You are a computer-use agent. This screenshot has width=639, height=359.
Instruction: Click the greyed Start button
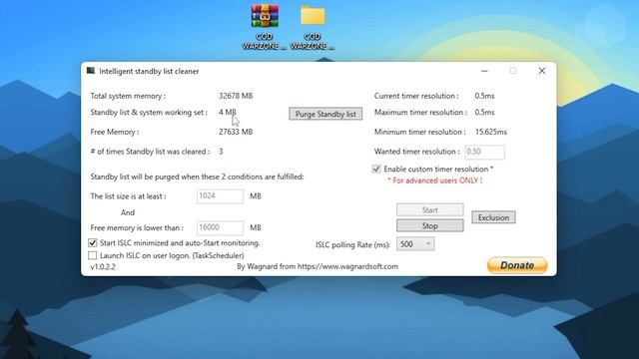430,210
